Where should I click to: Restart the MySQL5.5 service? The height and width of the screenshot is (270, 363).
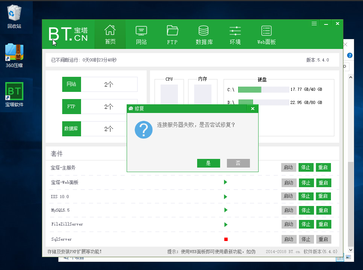pos(323,210)
